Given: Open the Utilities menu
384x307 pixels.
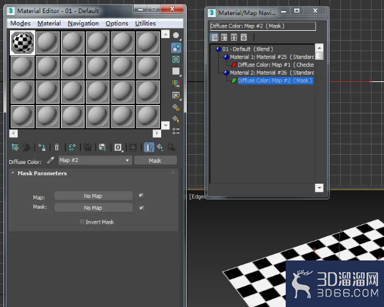Looking at the screenshot, I should pyautogui.click(x=145, y=24).
